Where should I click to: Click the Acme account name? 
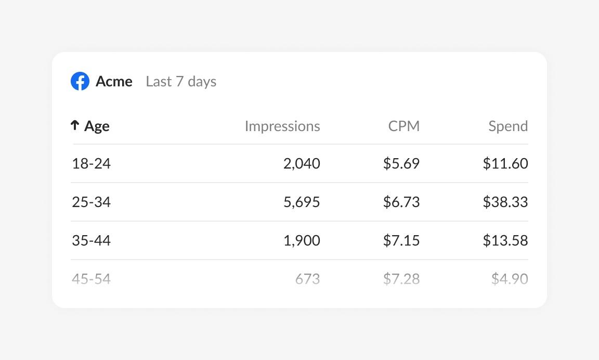click(114, 81)
